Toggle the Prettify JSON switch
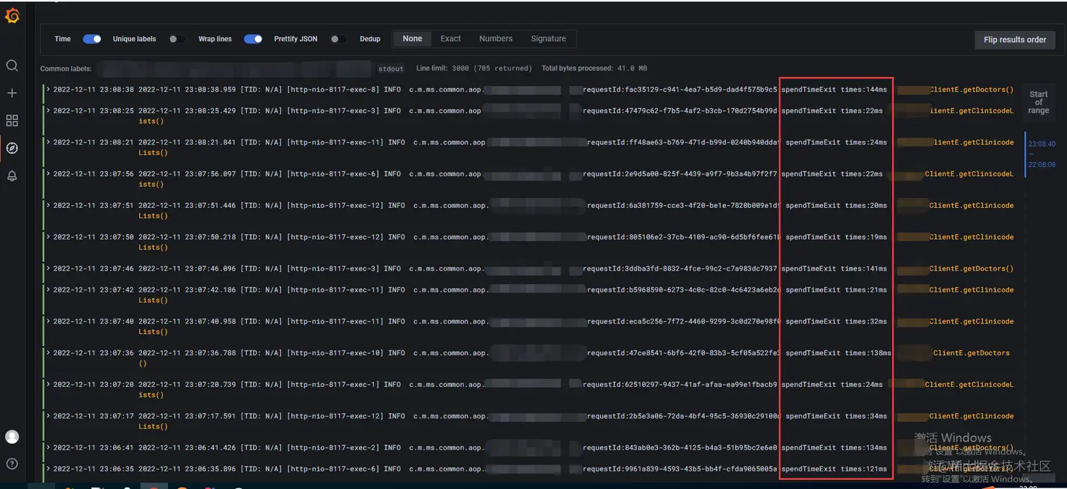 tap(339, 39)
